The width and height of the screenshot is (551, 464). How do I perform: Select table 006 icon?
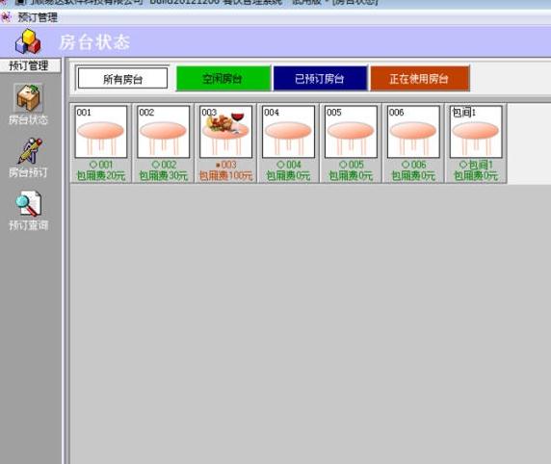coord(413,132)
